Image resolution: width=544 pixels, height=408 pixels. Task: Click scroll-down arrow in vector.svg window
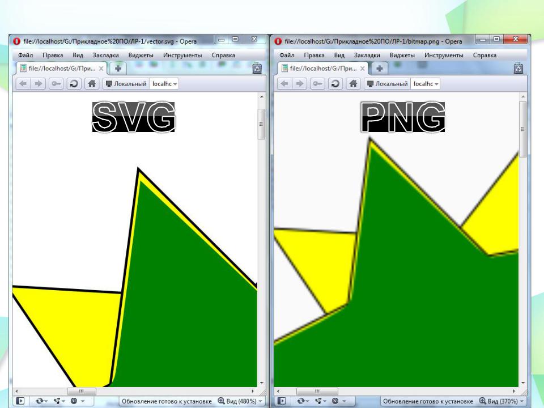click(262, 383)
